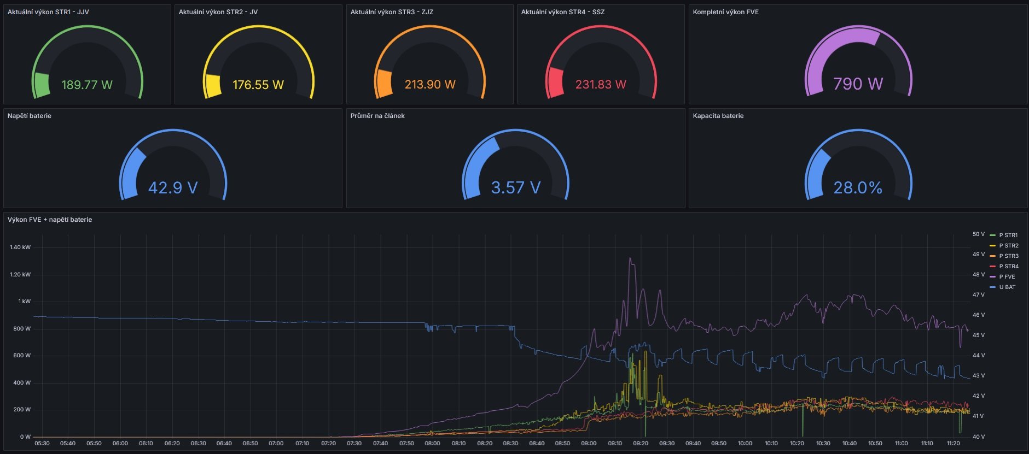Click the blue U BAT legend color marker
This screenshot has height=454, width=1029.
(x=992, y=287)
